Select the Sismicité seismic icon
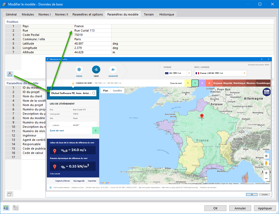This screenshot has height=214, width=279. 113,69
